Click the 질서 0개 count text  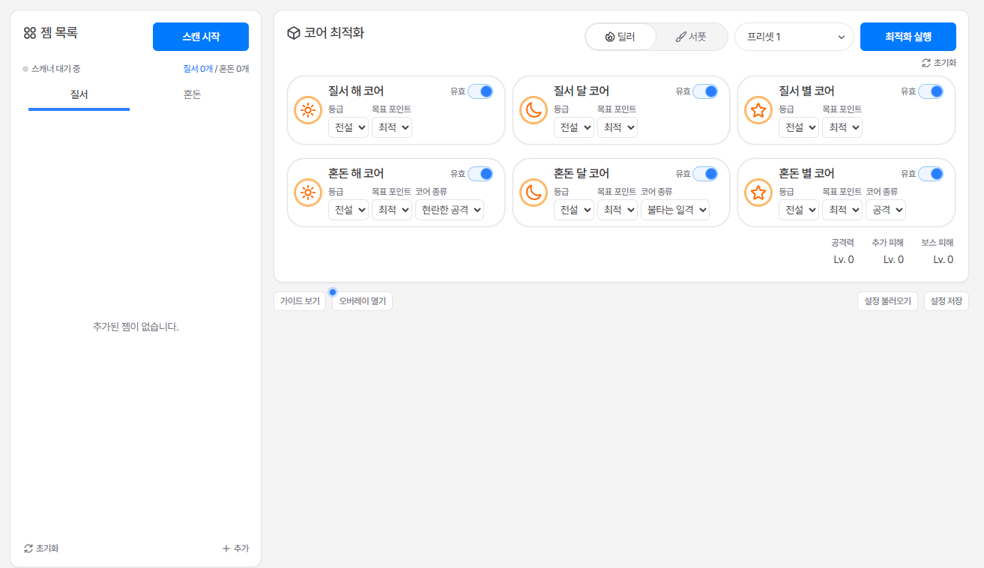pos(198,69)
